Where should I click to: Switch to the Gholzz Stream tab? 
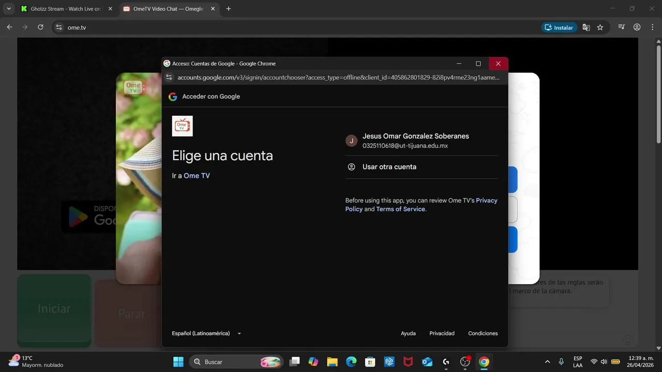[x=66, y=9]
